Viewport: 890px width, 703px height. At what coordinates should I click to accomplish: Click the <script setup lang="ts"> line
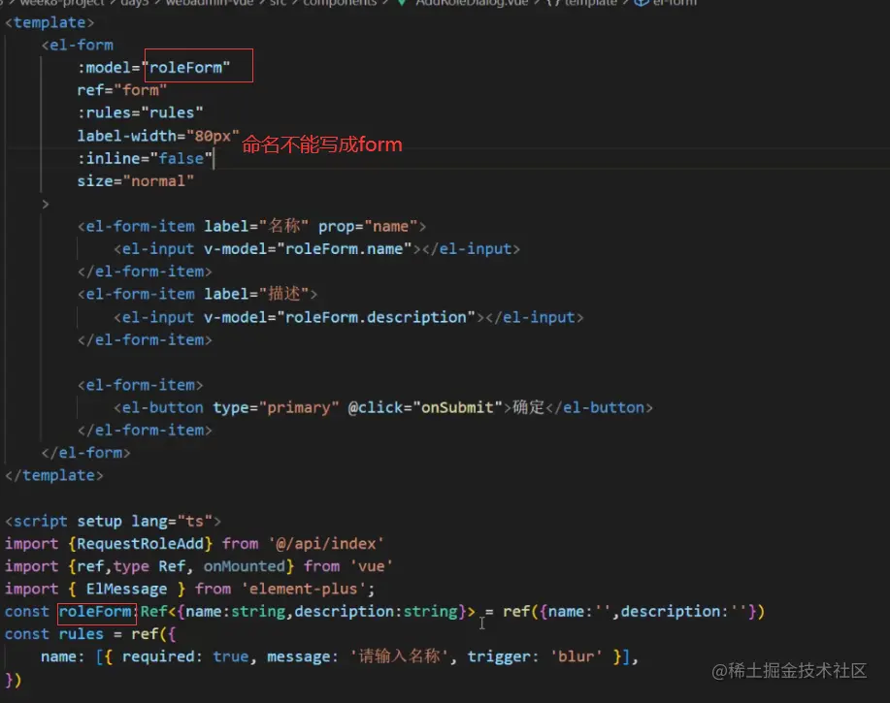click(x=113, y=521)
